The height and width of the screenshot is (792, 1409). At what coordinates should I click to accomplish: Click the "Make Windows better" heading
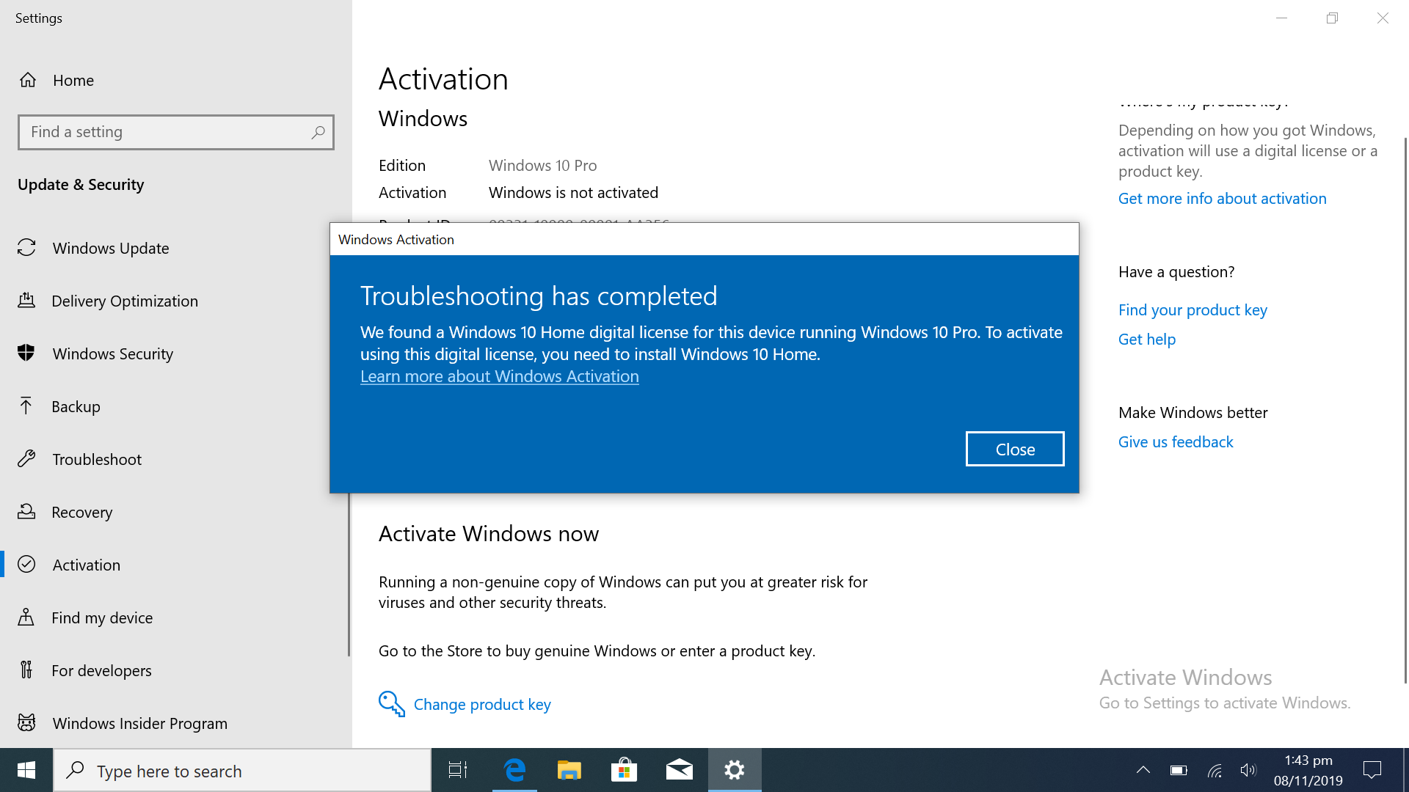1193,412
